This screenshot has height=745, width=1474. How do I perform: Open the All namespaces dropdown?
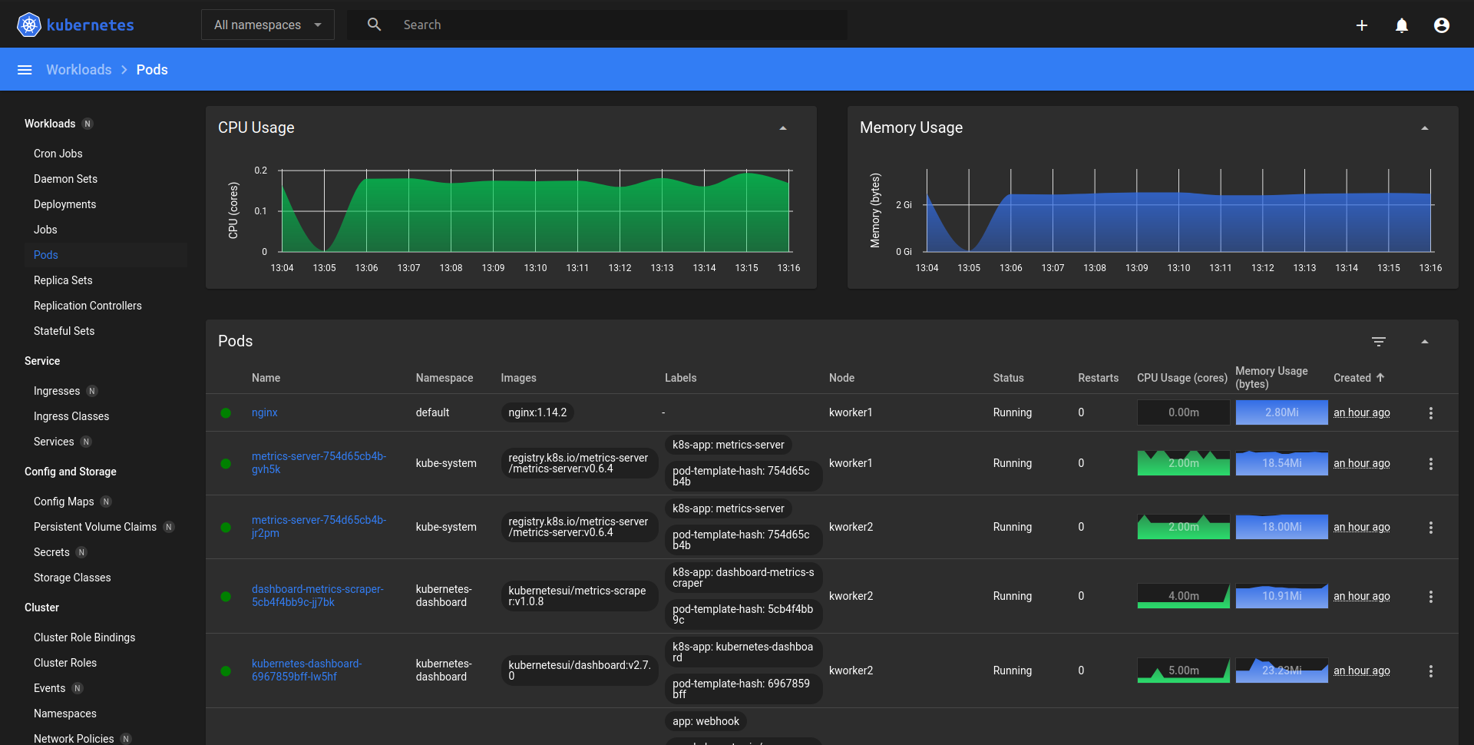[267, 25]
